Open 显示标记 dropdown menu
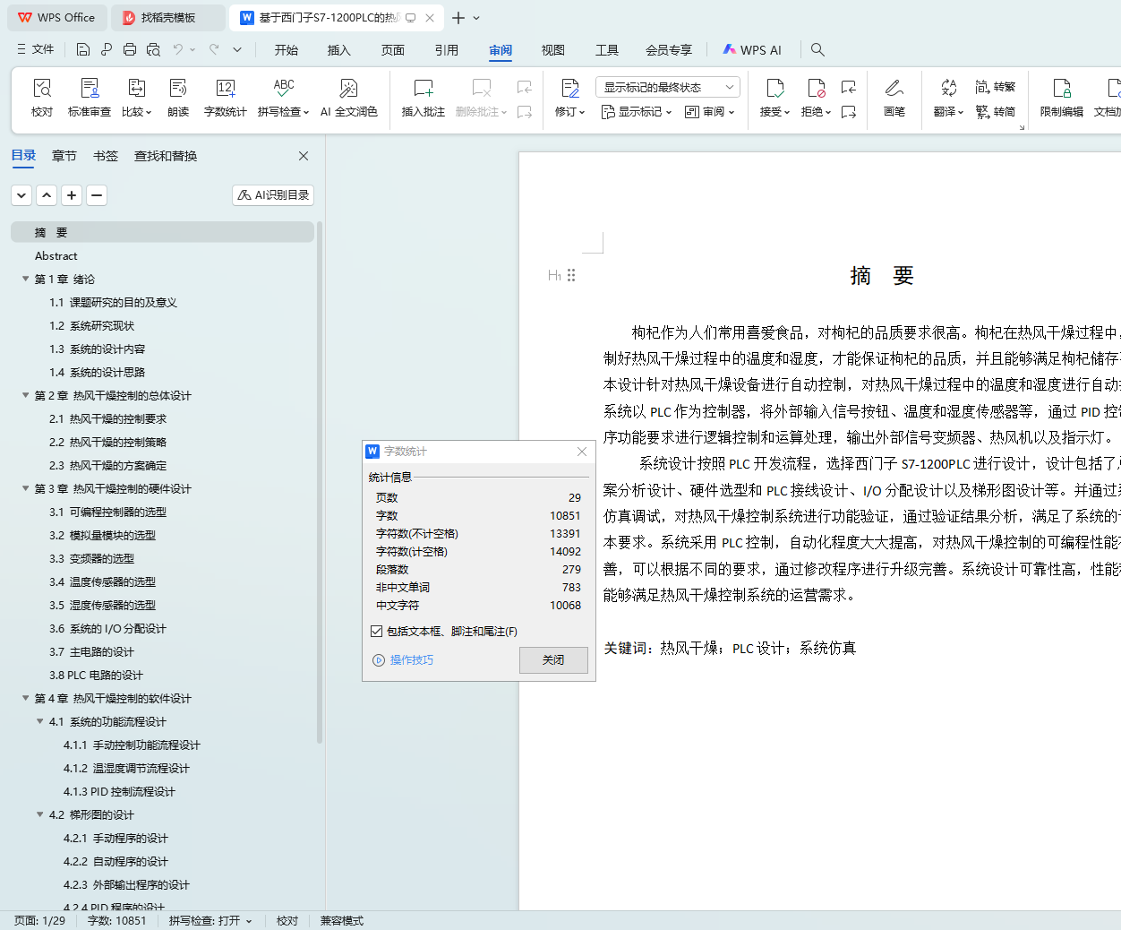 [636, 112]
